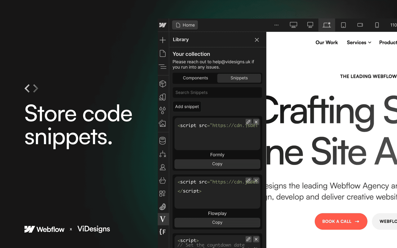Image resolution: width=397 pixels, height=248 pixels.
Task: Select the ViDesigns V app icon
Action: [163, 219]
